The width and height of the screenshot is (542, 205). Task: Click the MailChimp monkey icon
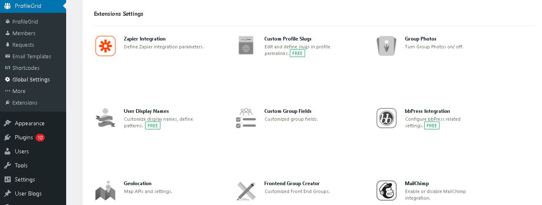click(387, 190)
